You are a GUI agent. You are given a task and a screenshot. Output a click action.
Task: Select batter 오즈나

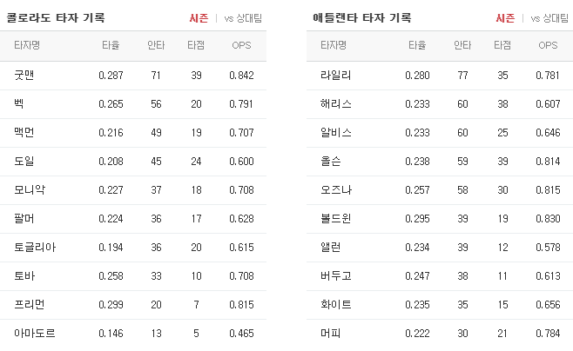pos(336,190)
